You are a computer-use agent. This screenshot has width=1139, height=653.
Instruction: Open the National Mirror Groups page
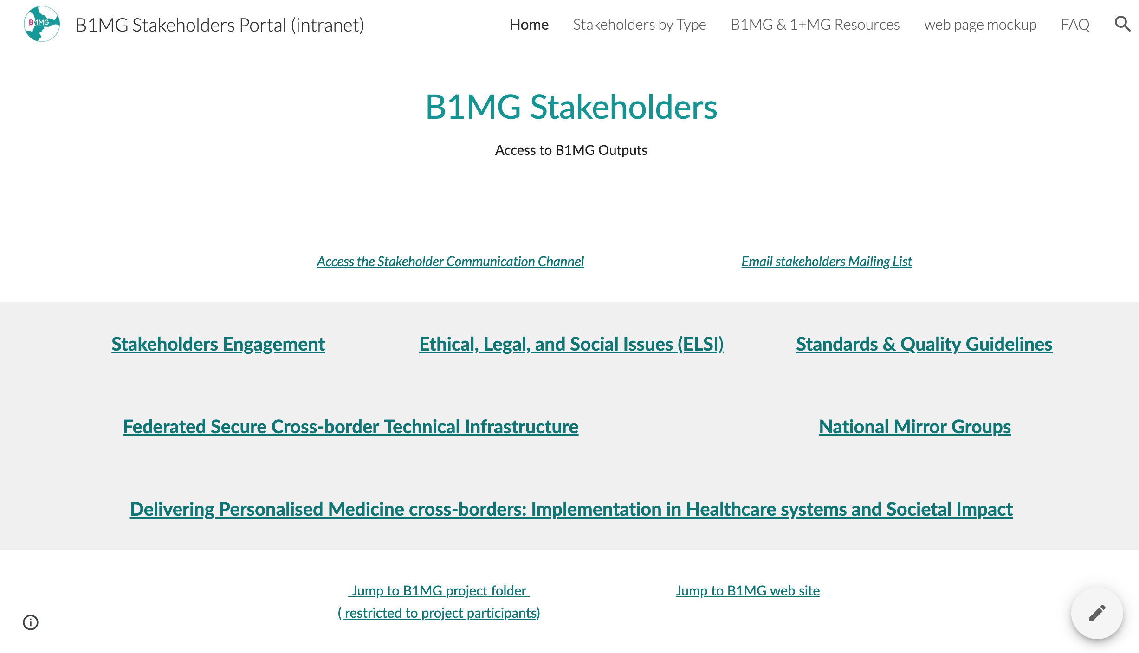pos(915,426)
